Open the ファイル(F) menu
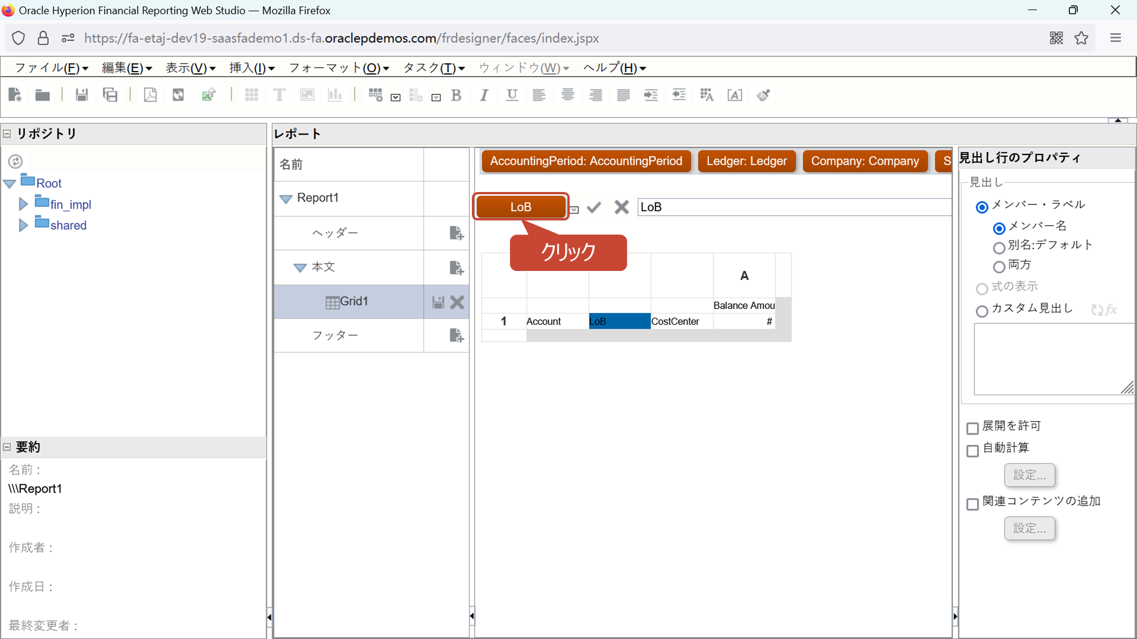 pyautogui.click(x=51, y=68)
